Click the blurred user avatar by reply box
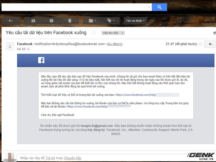The width and height of the screenshot is (216, 162). coord(9,157)
